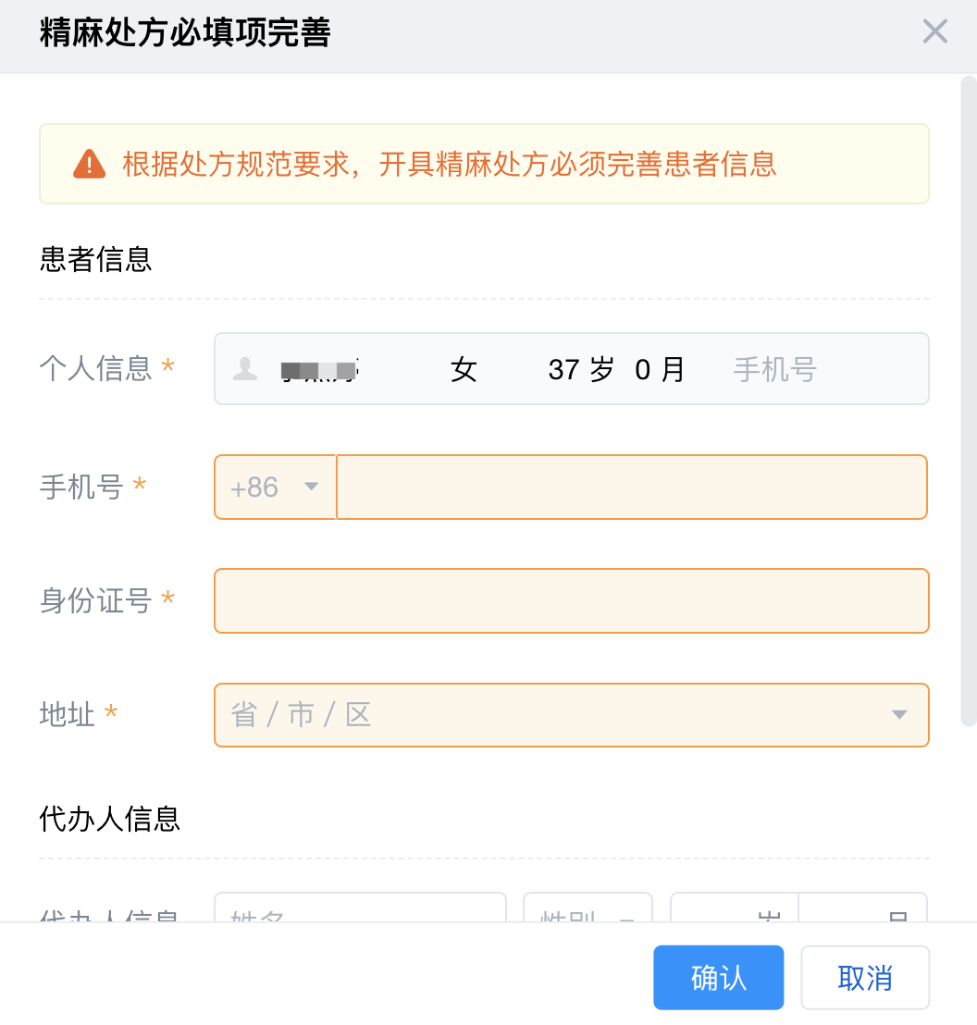
Task: Click into the 身份证号 input field
Action: pos(571,600)
